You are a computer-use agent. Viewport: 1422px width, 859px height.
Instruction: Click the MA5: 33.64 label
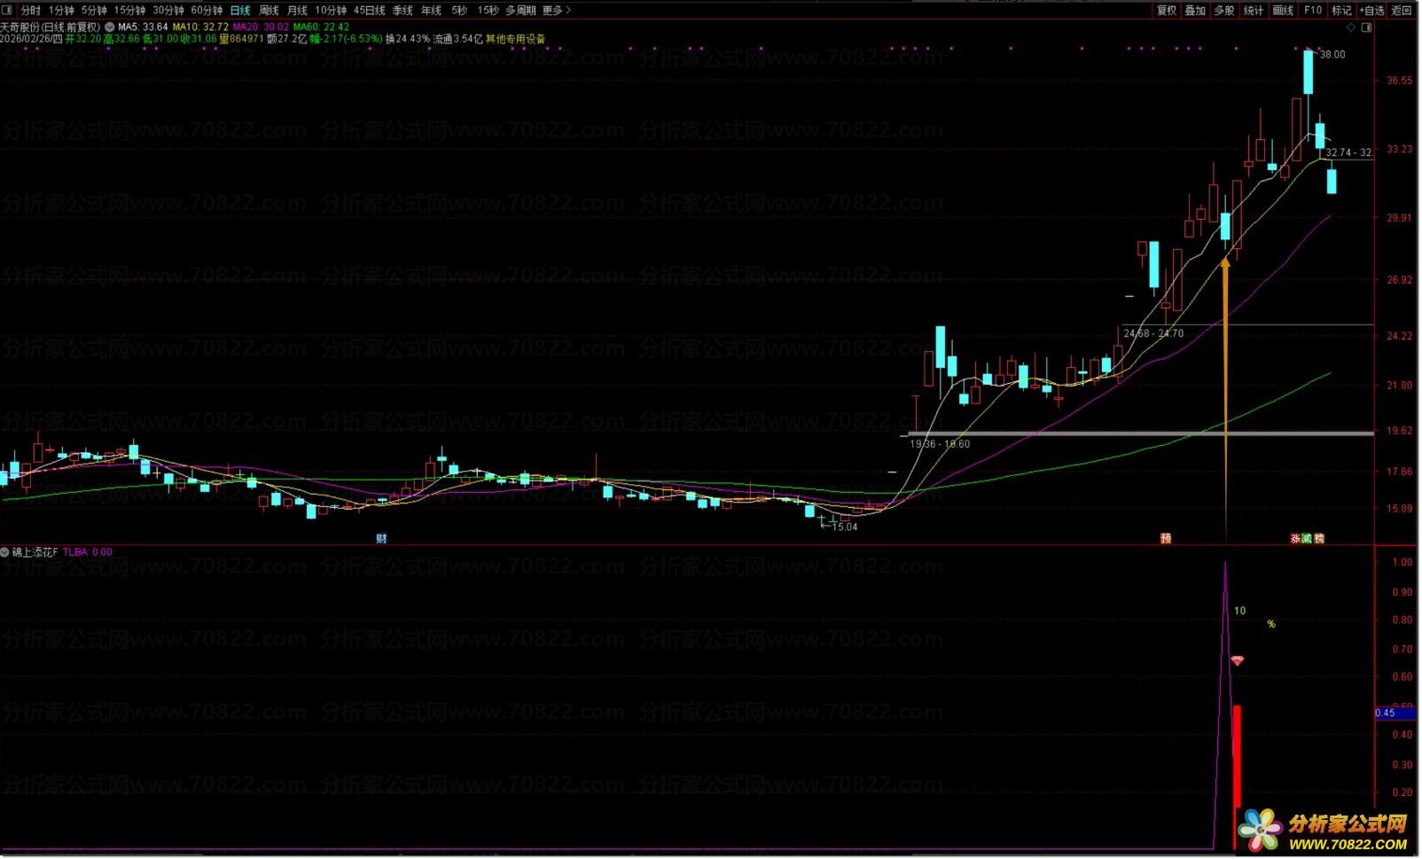tap(144, 27)
